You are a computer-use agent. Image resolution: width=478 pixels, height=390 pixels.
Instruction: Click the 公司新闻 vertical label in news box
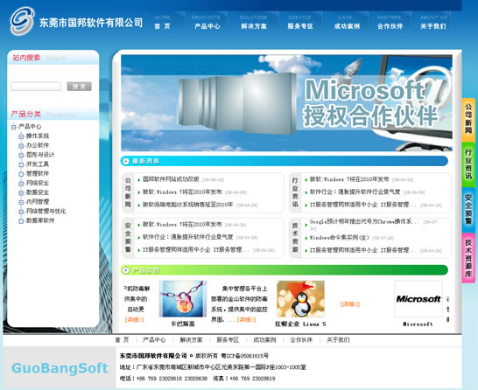point(128,192)
